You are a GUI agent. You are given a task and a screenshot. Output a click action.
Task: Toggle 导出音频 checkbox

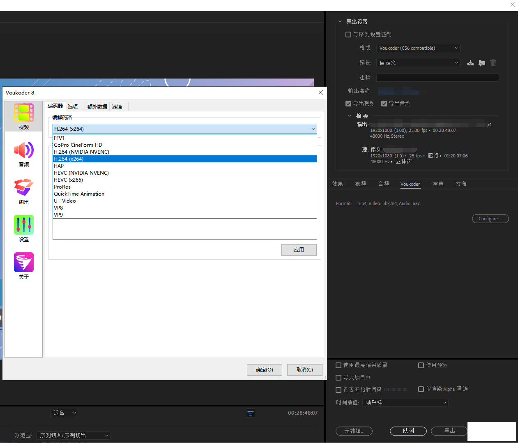(x=384, y=104)
